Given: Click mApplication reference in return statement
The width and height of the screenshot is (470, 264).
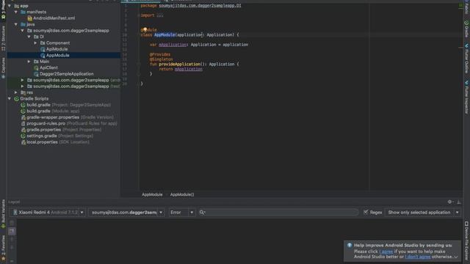Looking at the screenshot, I should [x=189, y=69].
